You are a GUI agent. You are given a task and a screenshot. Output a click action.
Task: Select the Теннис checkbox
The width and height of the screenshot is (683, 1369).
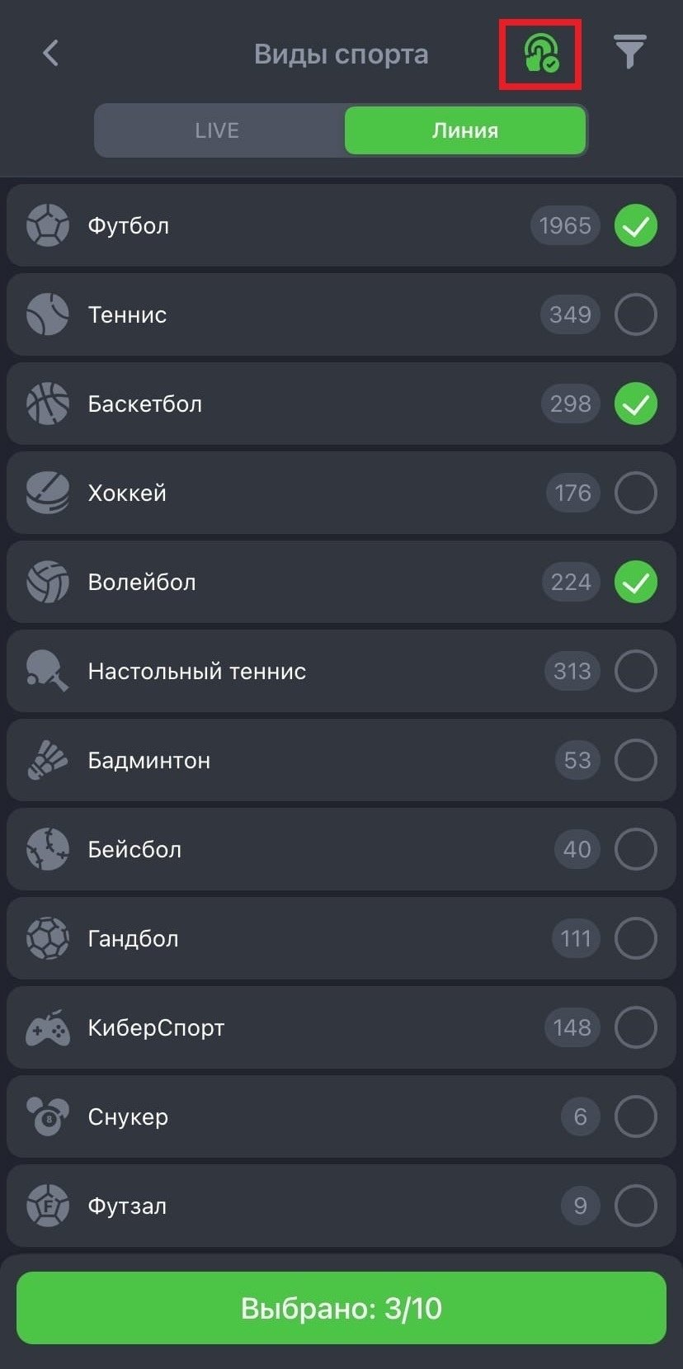tap(636, 314)
